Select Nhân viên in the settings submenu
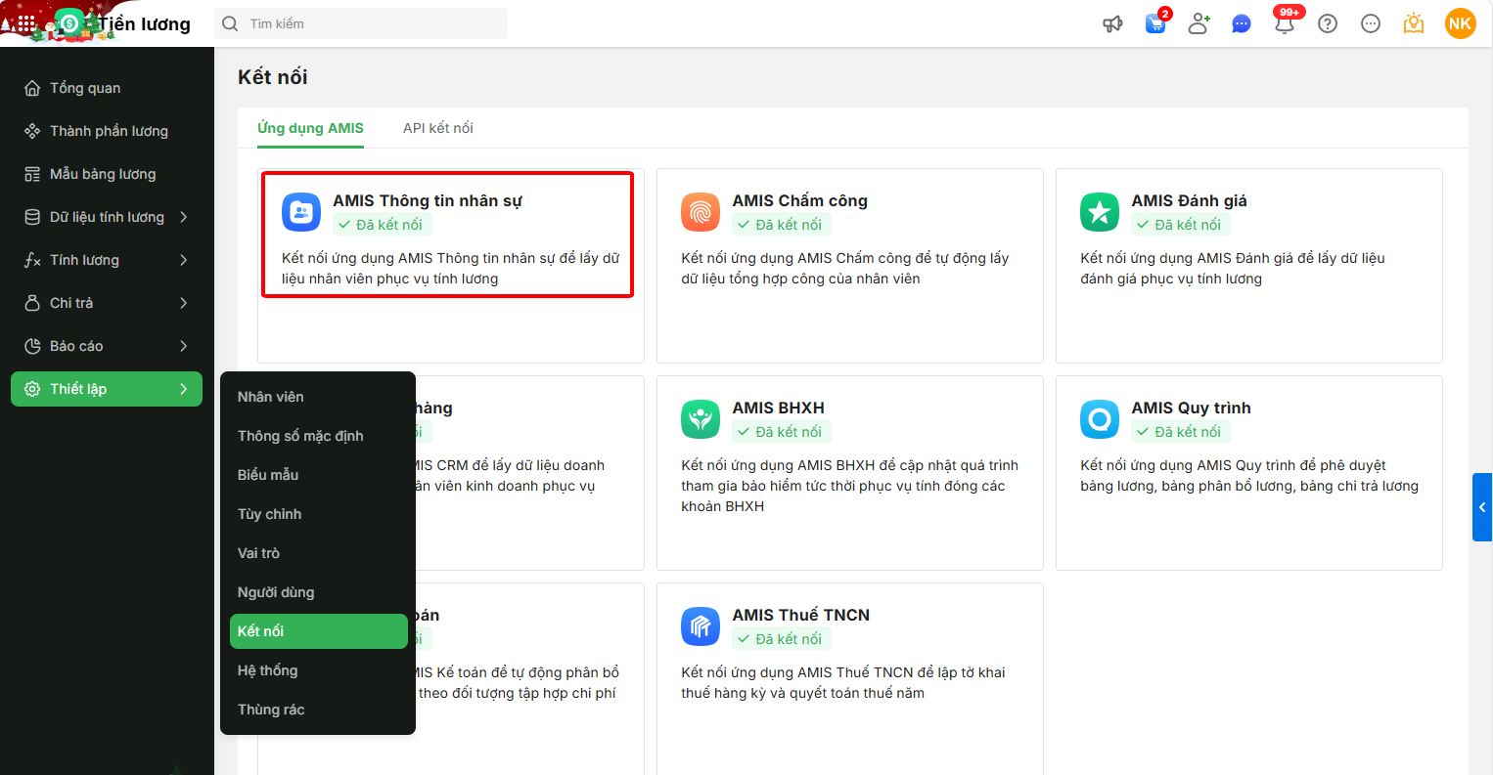 [319, 397]
